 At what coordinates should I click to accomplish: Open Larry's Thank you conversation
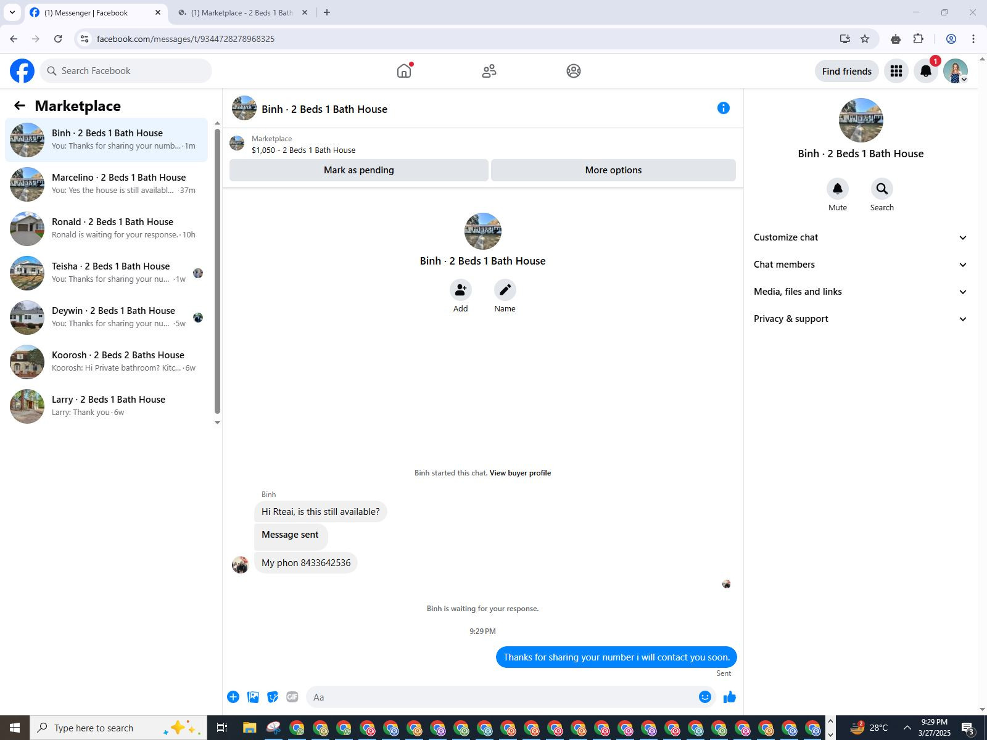[x=107, y=406]
